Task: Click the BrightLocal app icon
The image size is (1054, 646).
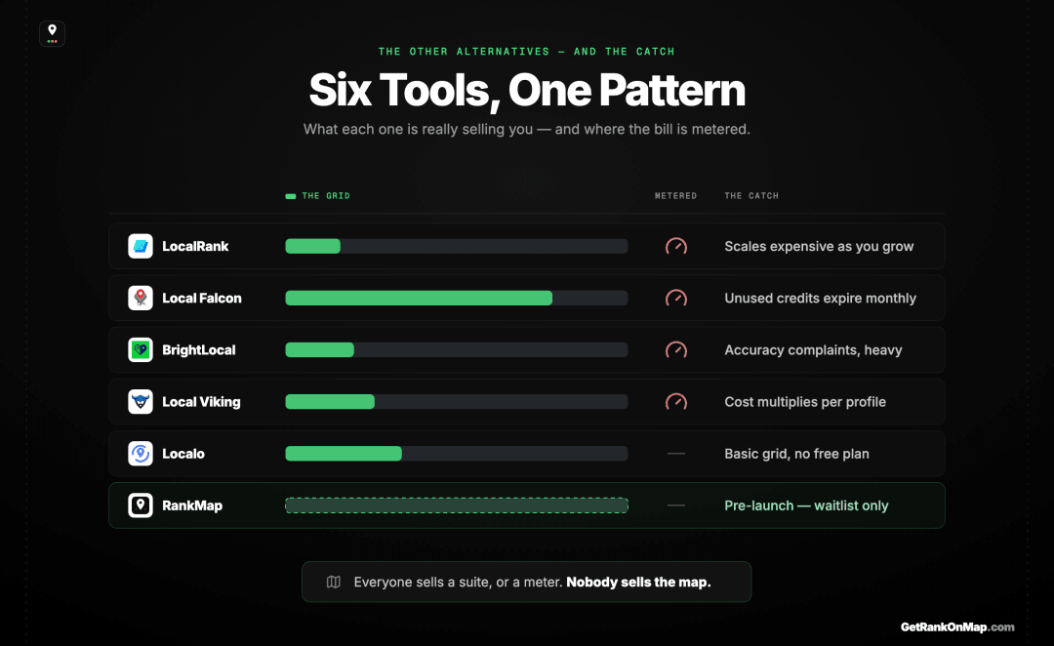Action: [141, 349]
